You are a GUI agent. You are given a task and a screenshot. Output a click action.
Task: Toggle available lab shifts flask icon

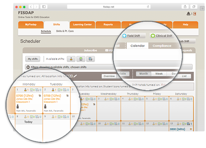[71, 59]
